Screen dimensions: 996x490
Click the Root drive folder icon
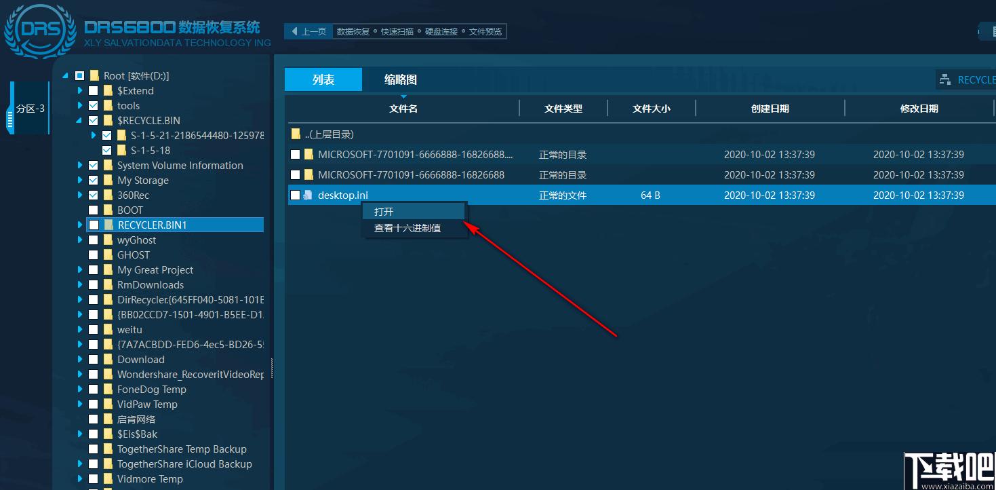(x=95, y=76)
